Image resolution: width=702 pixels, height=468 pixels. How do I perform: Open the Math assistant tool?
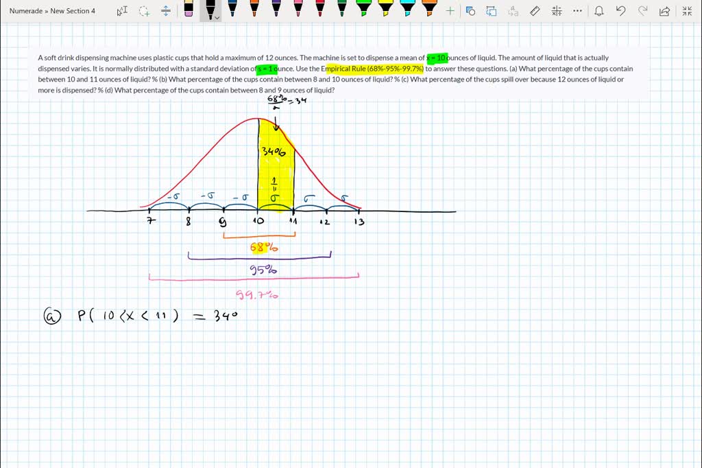click(557, 11)
